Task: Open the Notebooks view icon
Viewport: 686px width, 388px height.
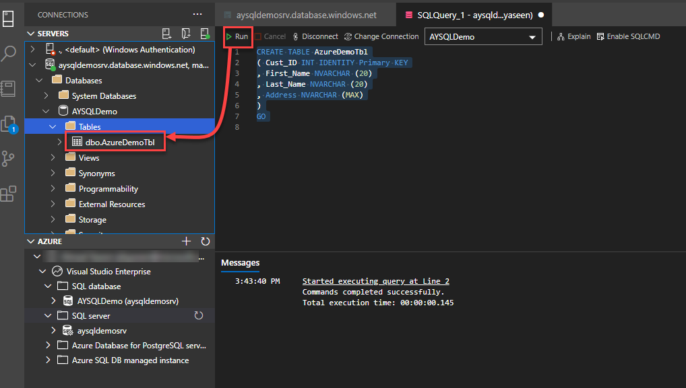Action: [x=9, y=89]
